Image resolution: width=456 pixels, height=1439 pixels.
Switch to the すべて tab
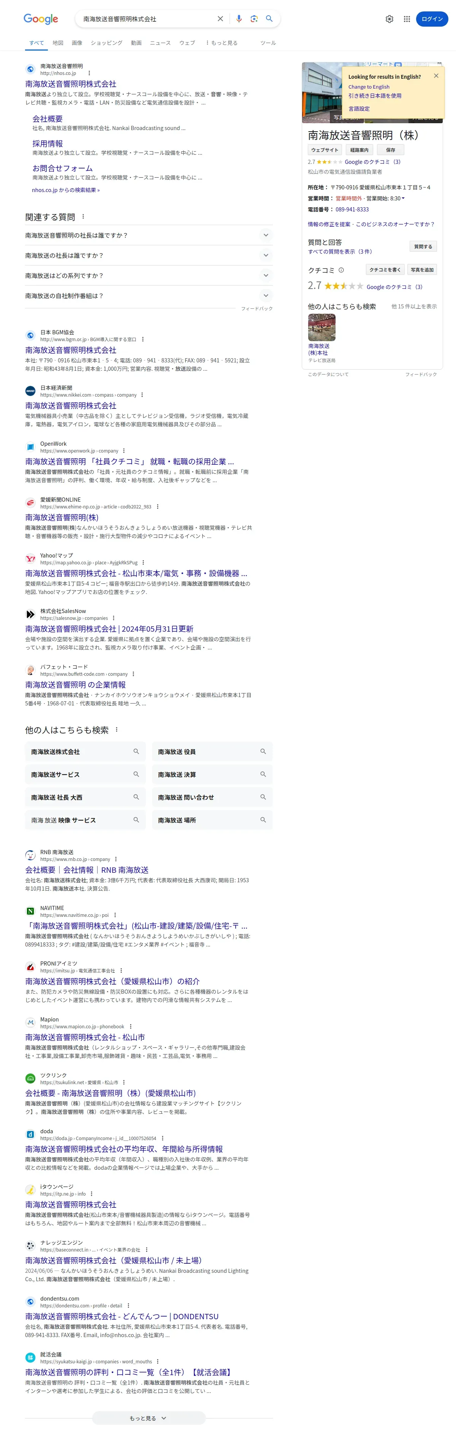36,43
